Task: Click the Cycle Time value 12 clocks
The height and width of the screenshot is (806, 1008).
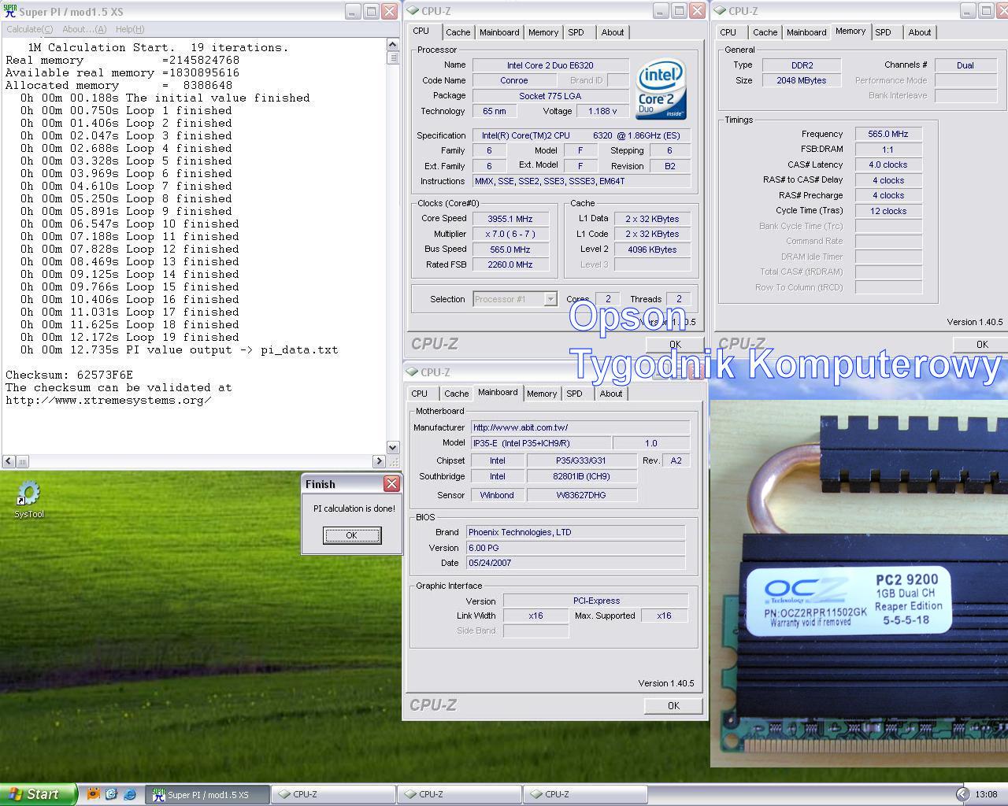Action: click(x=888, y=211)
